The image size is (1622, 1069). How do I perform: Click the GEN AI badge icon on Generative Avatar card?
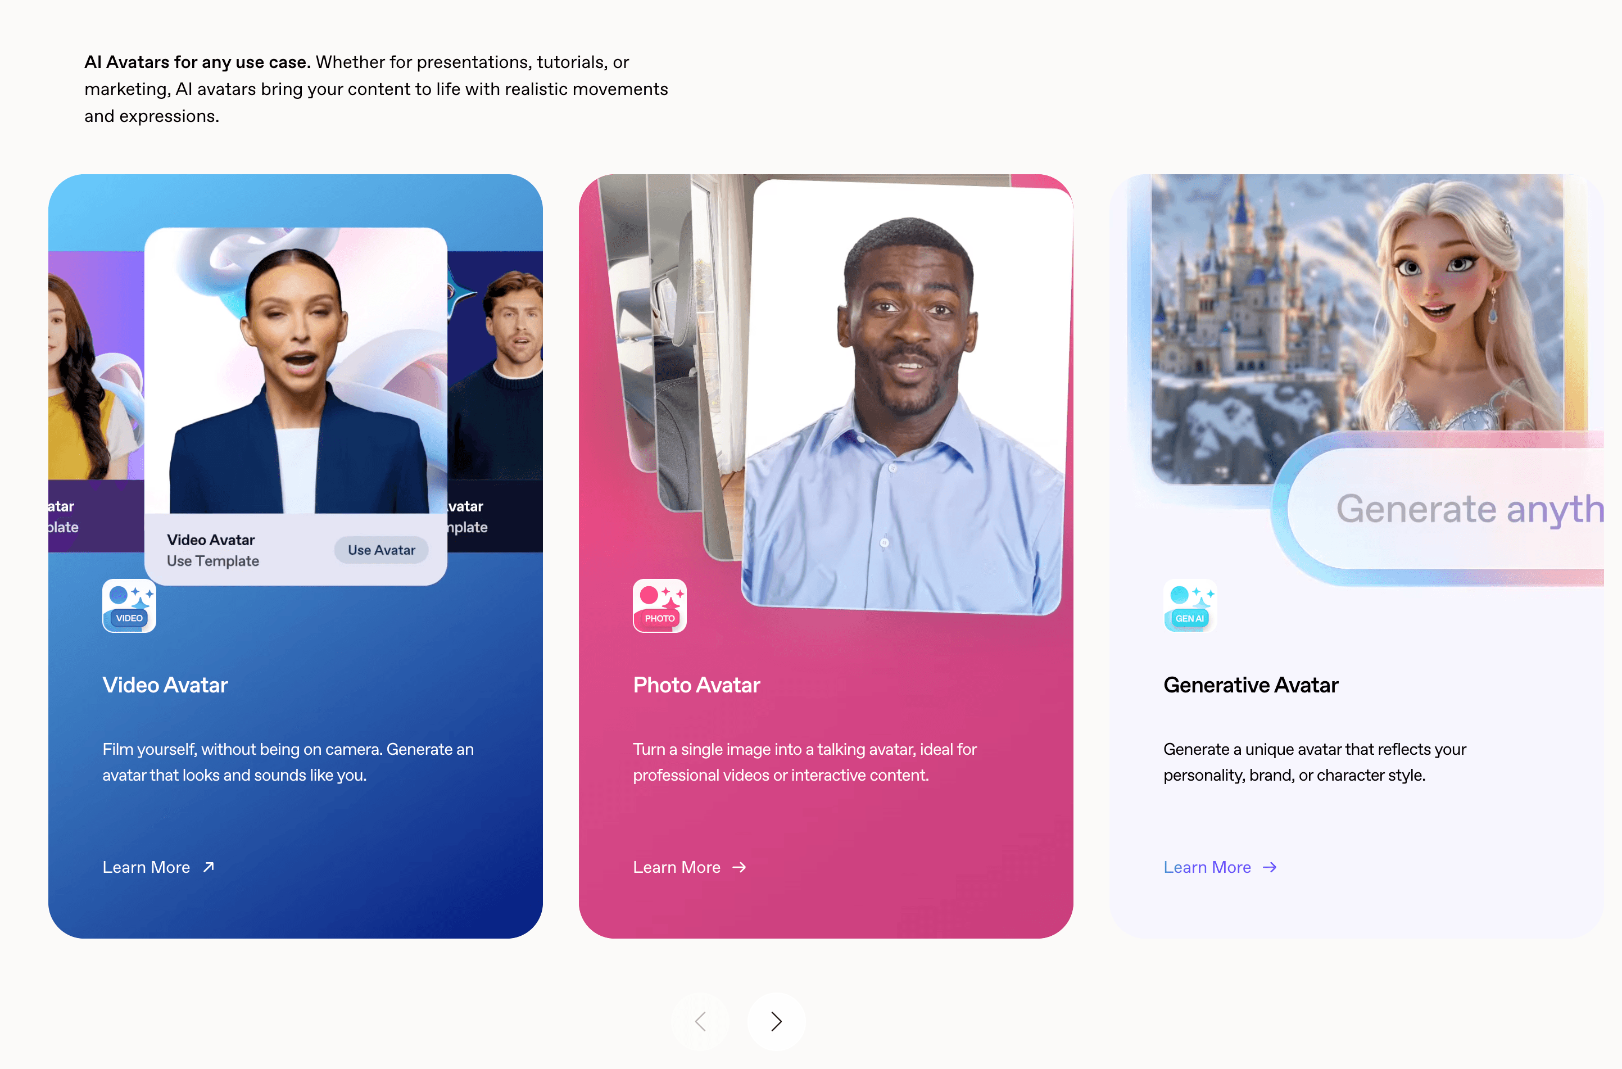click(x=1189, y=605)
